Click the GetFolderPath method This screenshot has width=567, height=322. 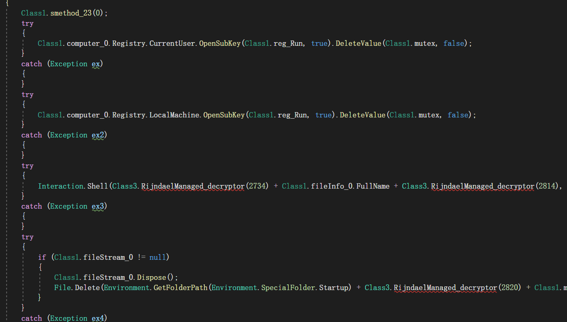pyautogui.click(x=181, y=288)
